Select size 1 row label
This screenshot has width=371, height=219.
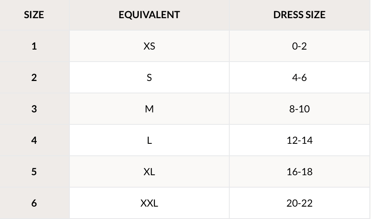pyautogui.click(x=34, y=46)
